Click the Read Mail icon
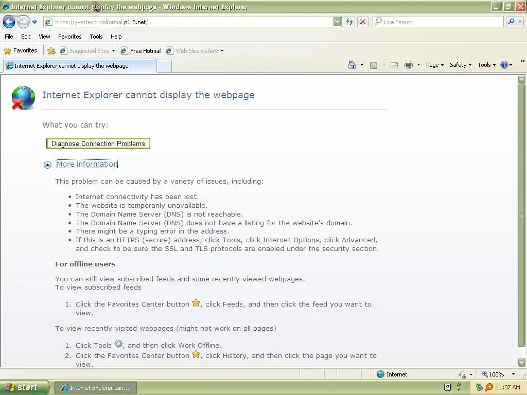 coord(394,65)
